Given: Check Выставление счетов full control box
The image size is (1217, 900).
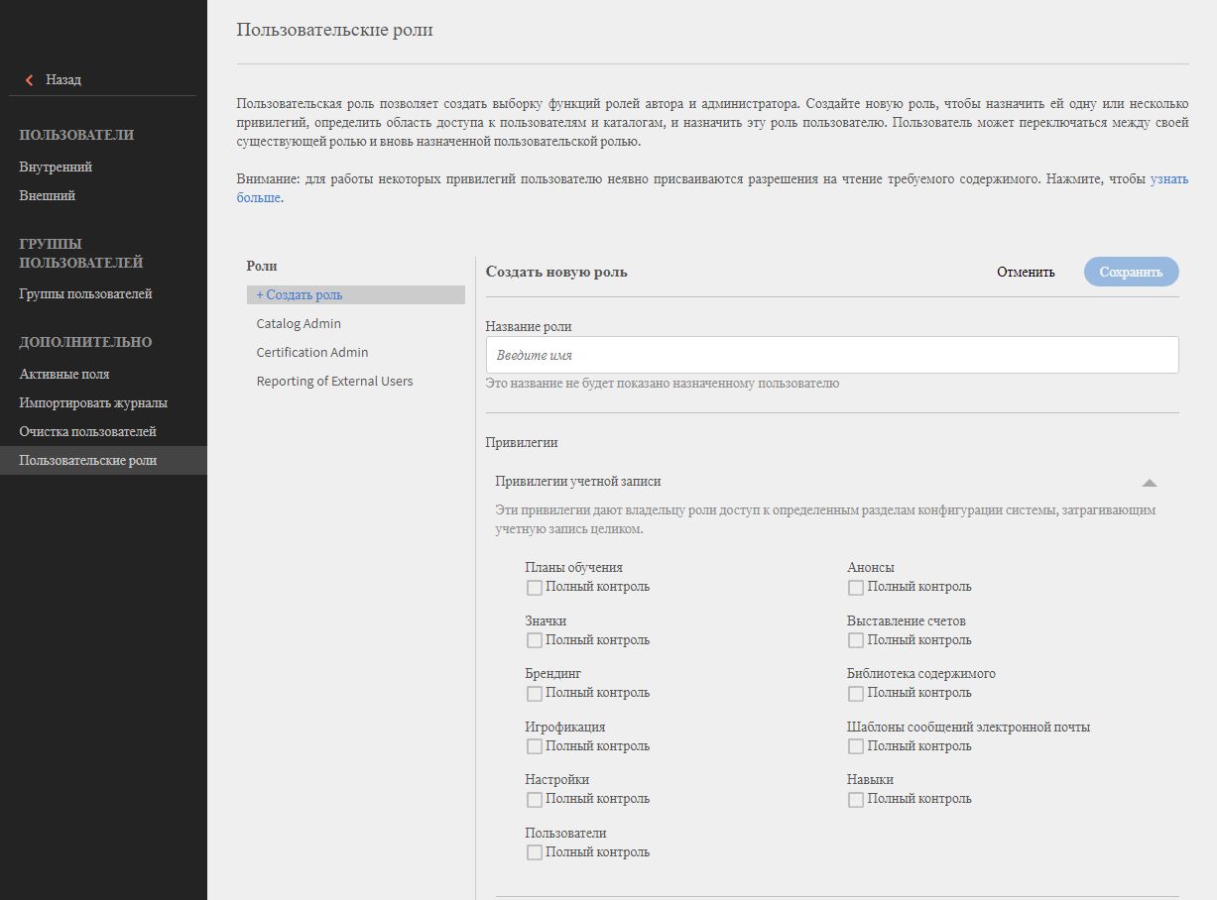Looking at the screenshot, I should point(856,640).
